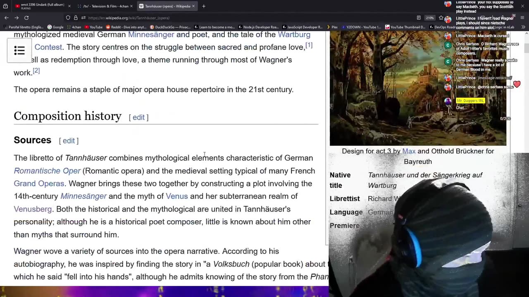The width and height of the screenshot is (529, 297).
Task: Reset the 210% zoom level indicator
Action: point(430,18)
